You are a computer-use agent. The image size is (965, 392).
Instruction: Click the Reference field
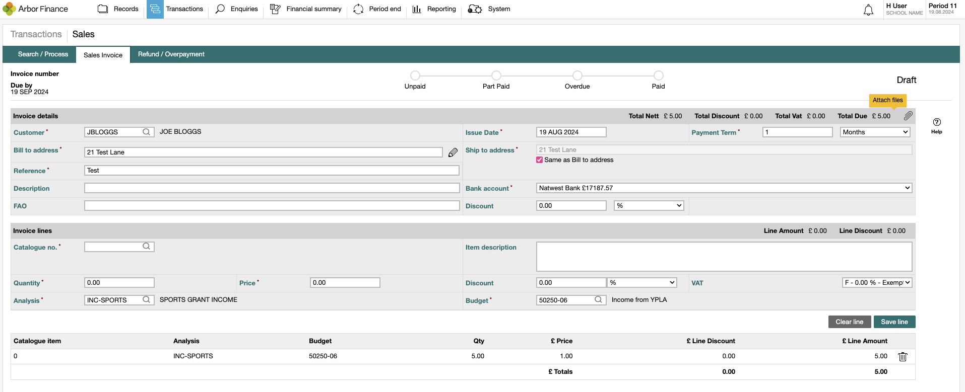coord(272,170)
